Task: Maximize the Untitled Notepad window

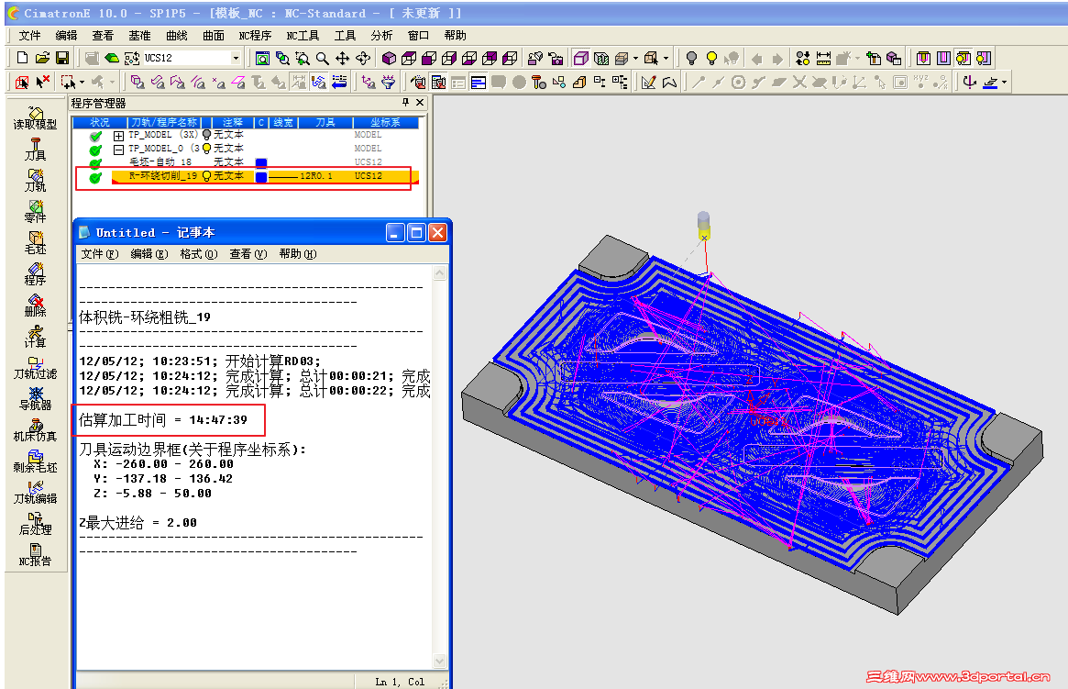Action: 416,233
